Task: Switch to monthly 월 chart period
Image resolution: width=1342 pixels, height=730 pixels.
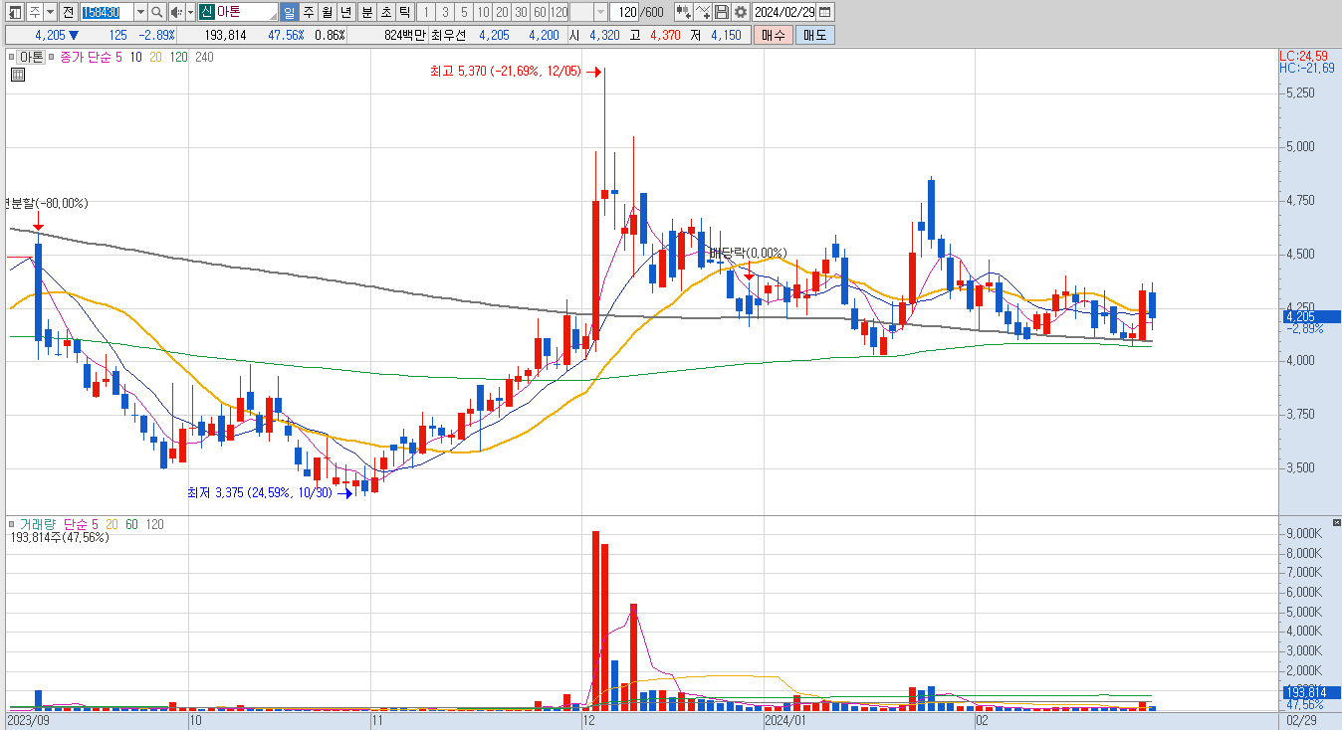Action: (x=327, y=12)
